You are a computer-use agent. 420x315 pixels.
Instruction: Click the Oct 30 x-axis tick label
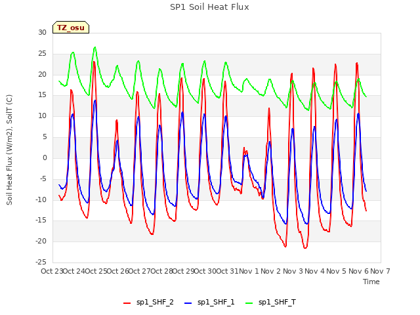click(x=205, y=271)
